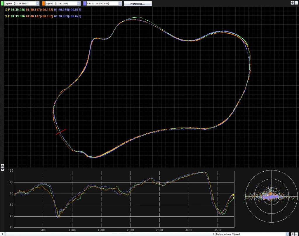Screen dimensions: 299x236
Task: Click the up arrow of the panel splitter
Action: click(x=2, y=165)
